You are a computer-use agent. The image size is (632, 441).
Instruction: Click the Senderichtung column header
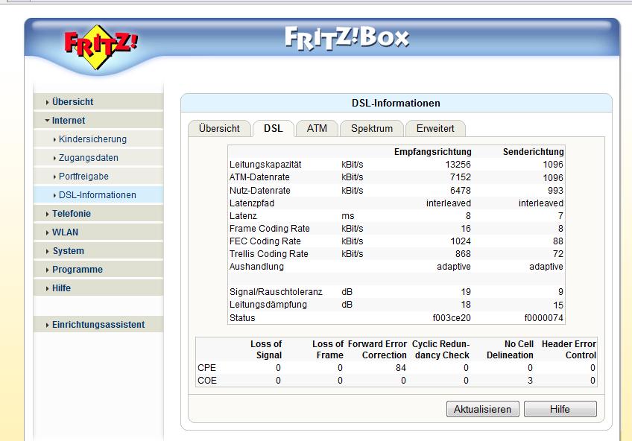click(x=534, y=152)
